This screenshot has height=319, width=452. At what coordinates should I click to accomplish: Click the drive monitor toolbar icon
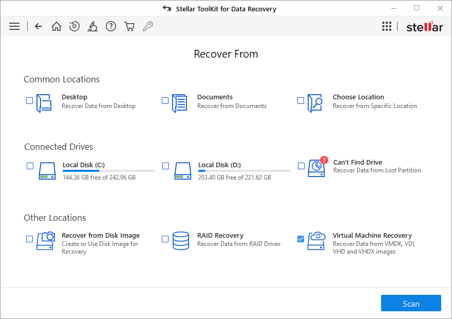tap(92, 26)
